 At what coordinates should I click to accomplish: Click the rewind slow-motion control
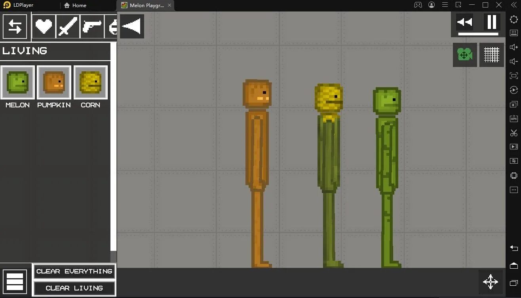tap(464, 22)
